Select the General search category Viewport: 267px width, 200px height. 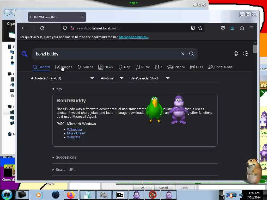tap(41, 67)
